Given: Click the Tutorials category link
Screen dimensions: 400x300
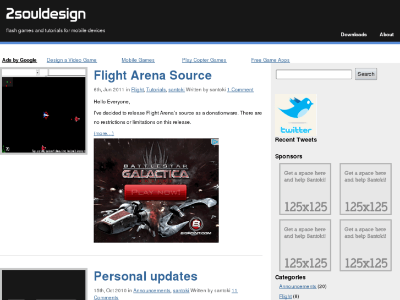Looking at the screenshot, I should click(156, 90).
